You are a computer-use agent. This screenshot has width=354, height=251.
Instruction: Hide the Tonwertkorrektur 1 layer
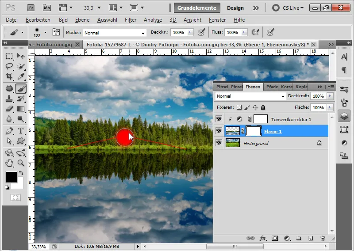click(x=219, y=119)
